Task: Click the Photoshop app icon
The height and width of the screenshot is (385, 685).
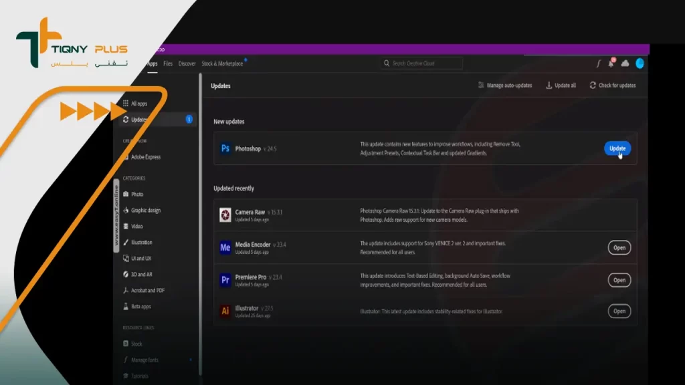Action: pyautogui.click(x=225, y=148)
